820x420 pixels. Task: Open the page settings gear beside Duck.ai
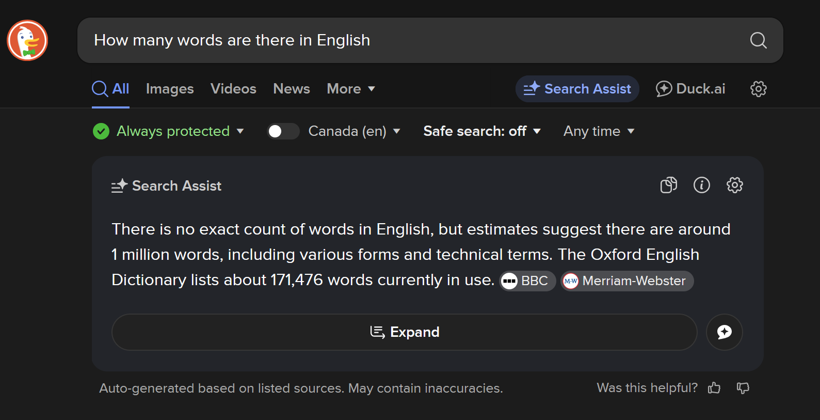point(758,89)
